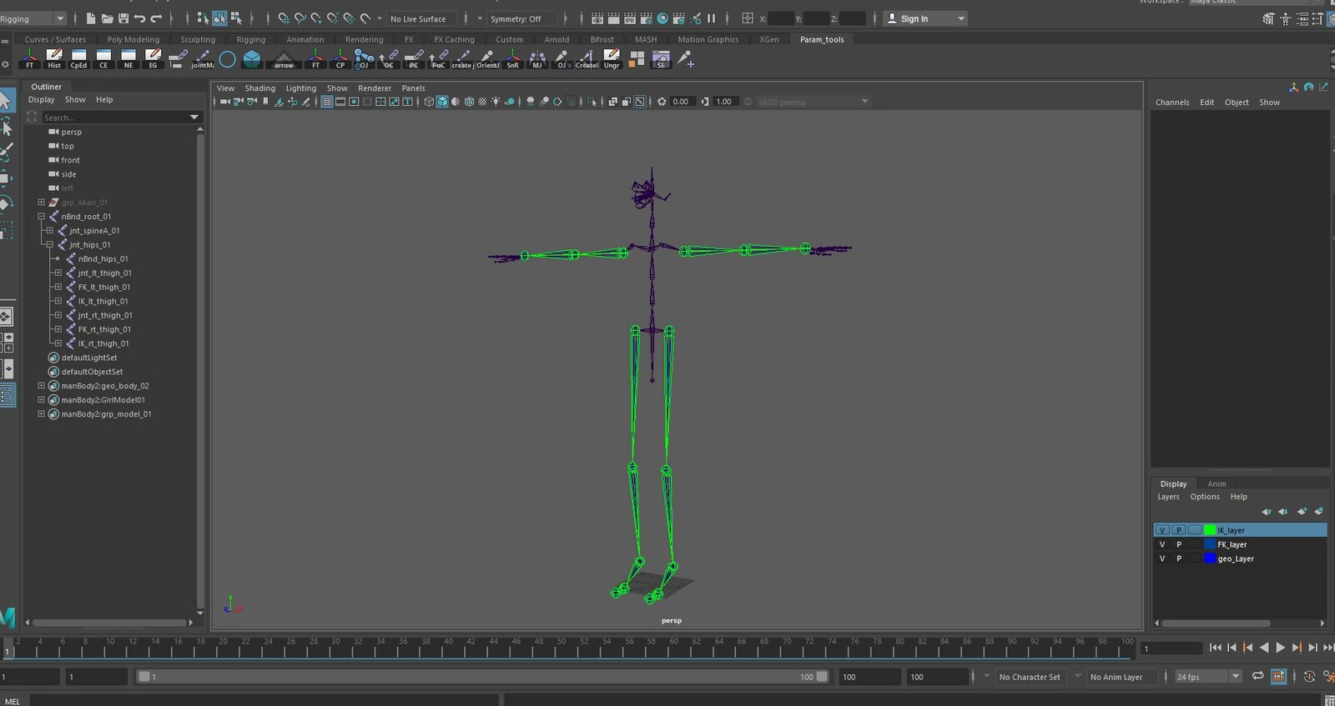Expand the jnt_spineA_01 node
Viewport: 1335px width, 706px height.
pyautogui.click(x=49, y=231)
